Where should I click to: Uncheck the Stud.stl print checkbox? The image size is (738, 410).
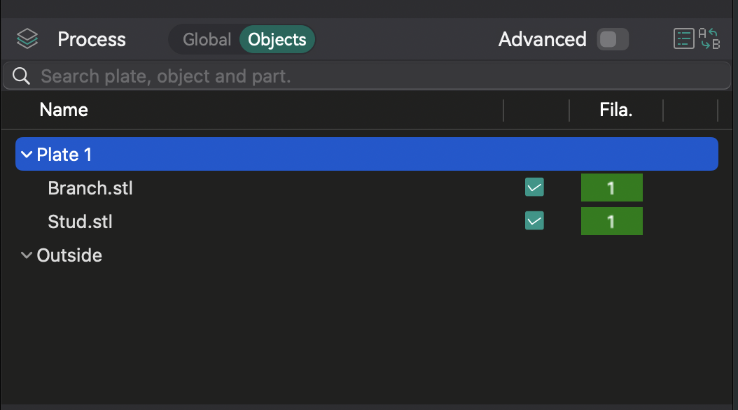[x=534, y=221]
